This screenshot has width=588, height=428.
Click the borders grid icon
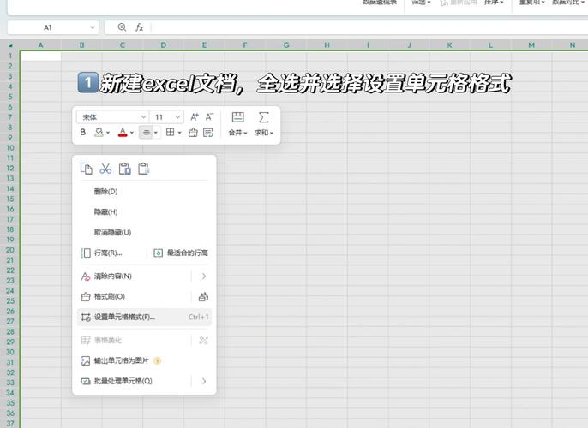tap(171, 132)
